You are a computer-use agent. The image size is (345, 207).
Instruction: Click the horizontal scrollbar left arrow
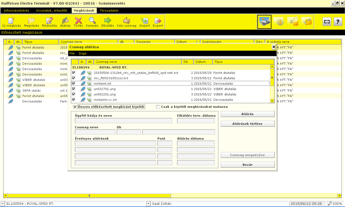click(6, 195)
